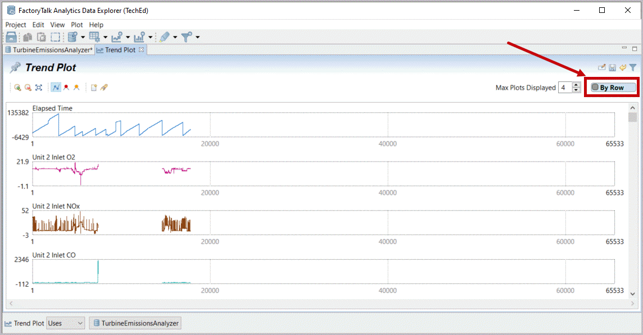Toggle the line plot mode icon

[x=56, y=88]
